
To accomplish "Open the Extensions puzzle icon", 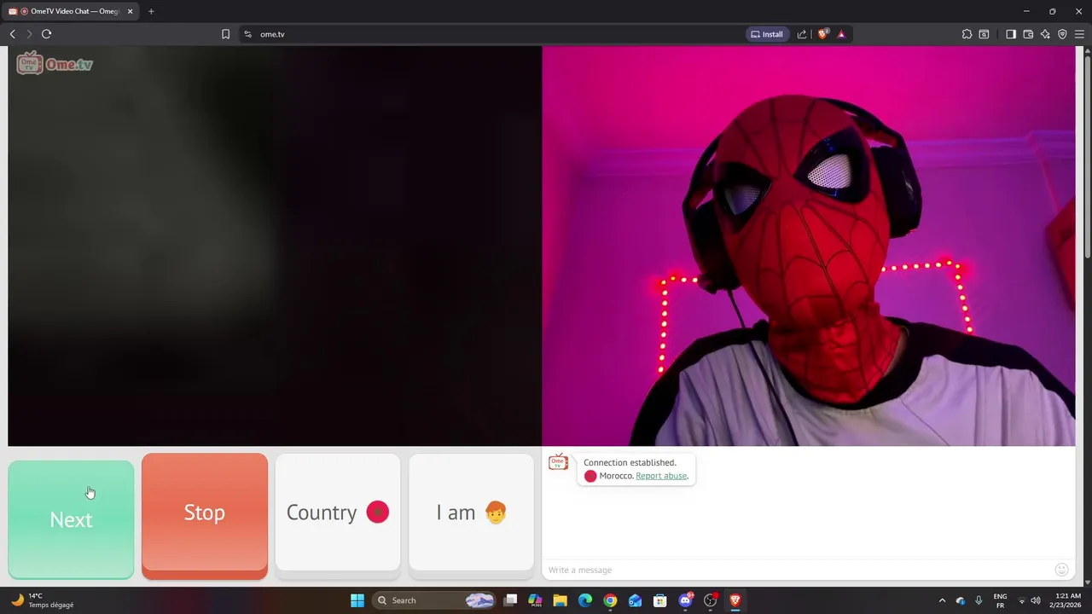I will click(967, 34).
